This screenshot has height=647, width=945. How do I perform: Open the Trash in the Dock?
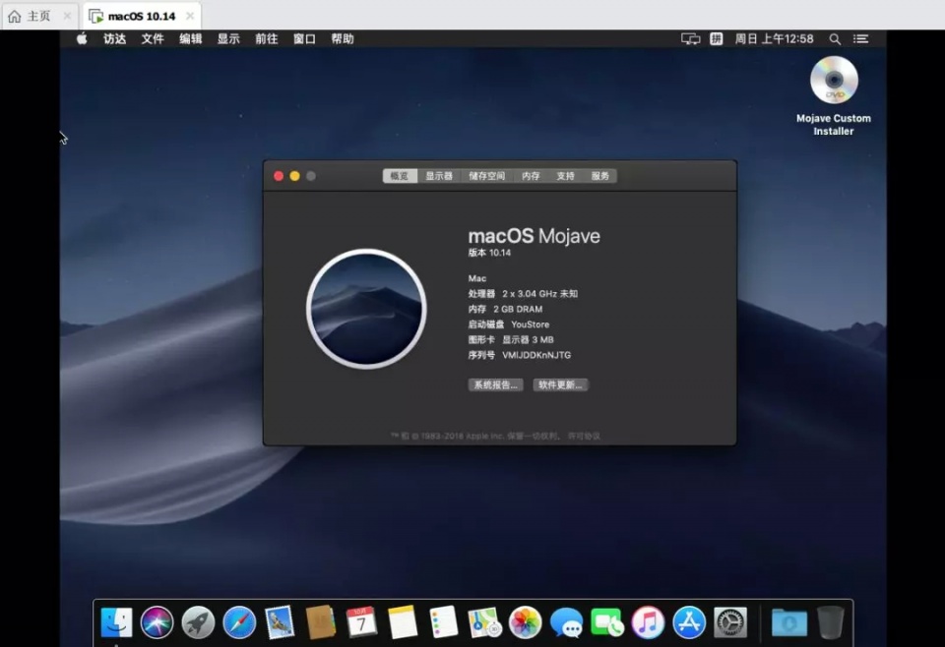(831, 621)
